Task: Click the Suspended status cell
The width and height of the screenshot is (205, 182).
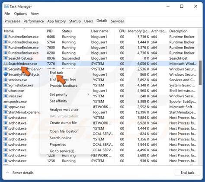Action: (x=71, y=58)
